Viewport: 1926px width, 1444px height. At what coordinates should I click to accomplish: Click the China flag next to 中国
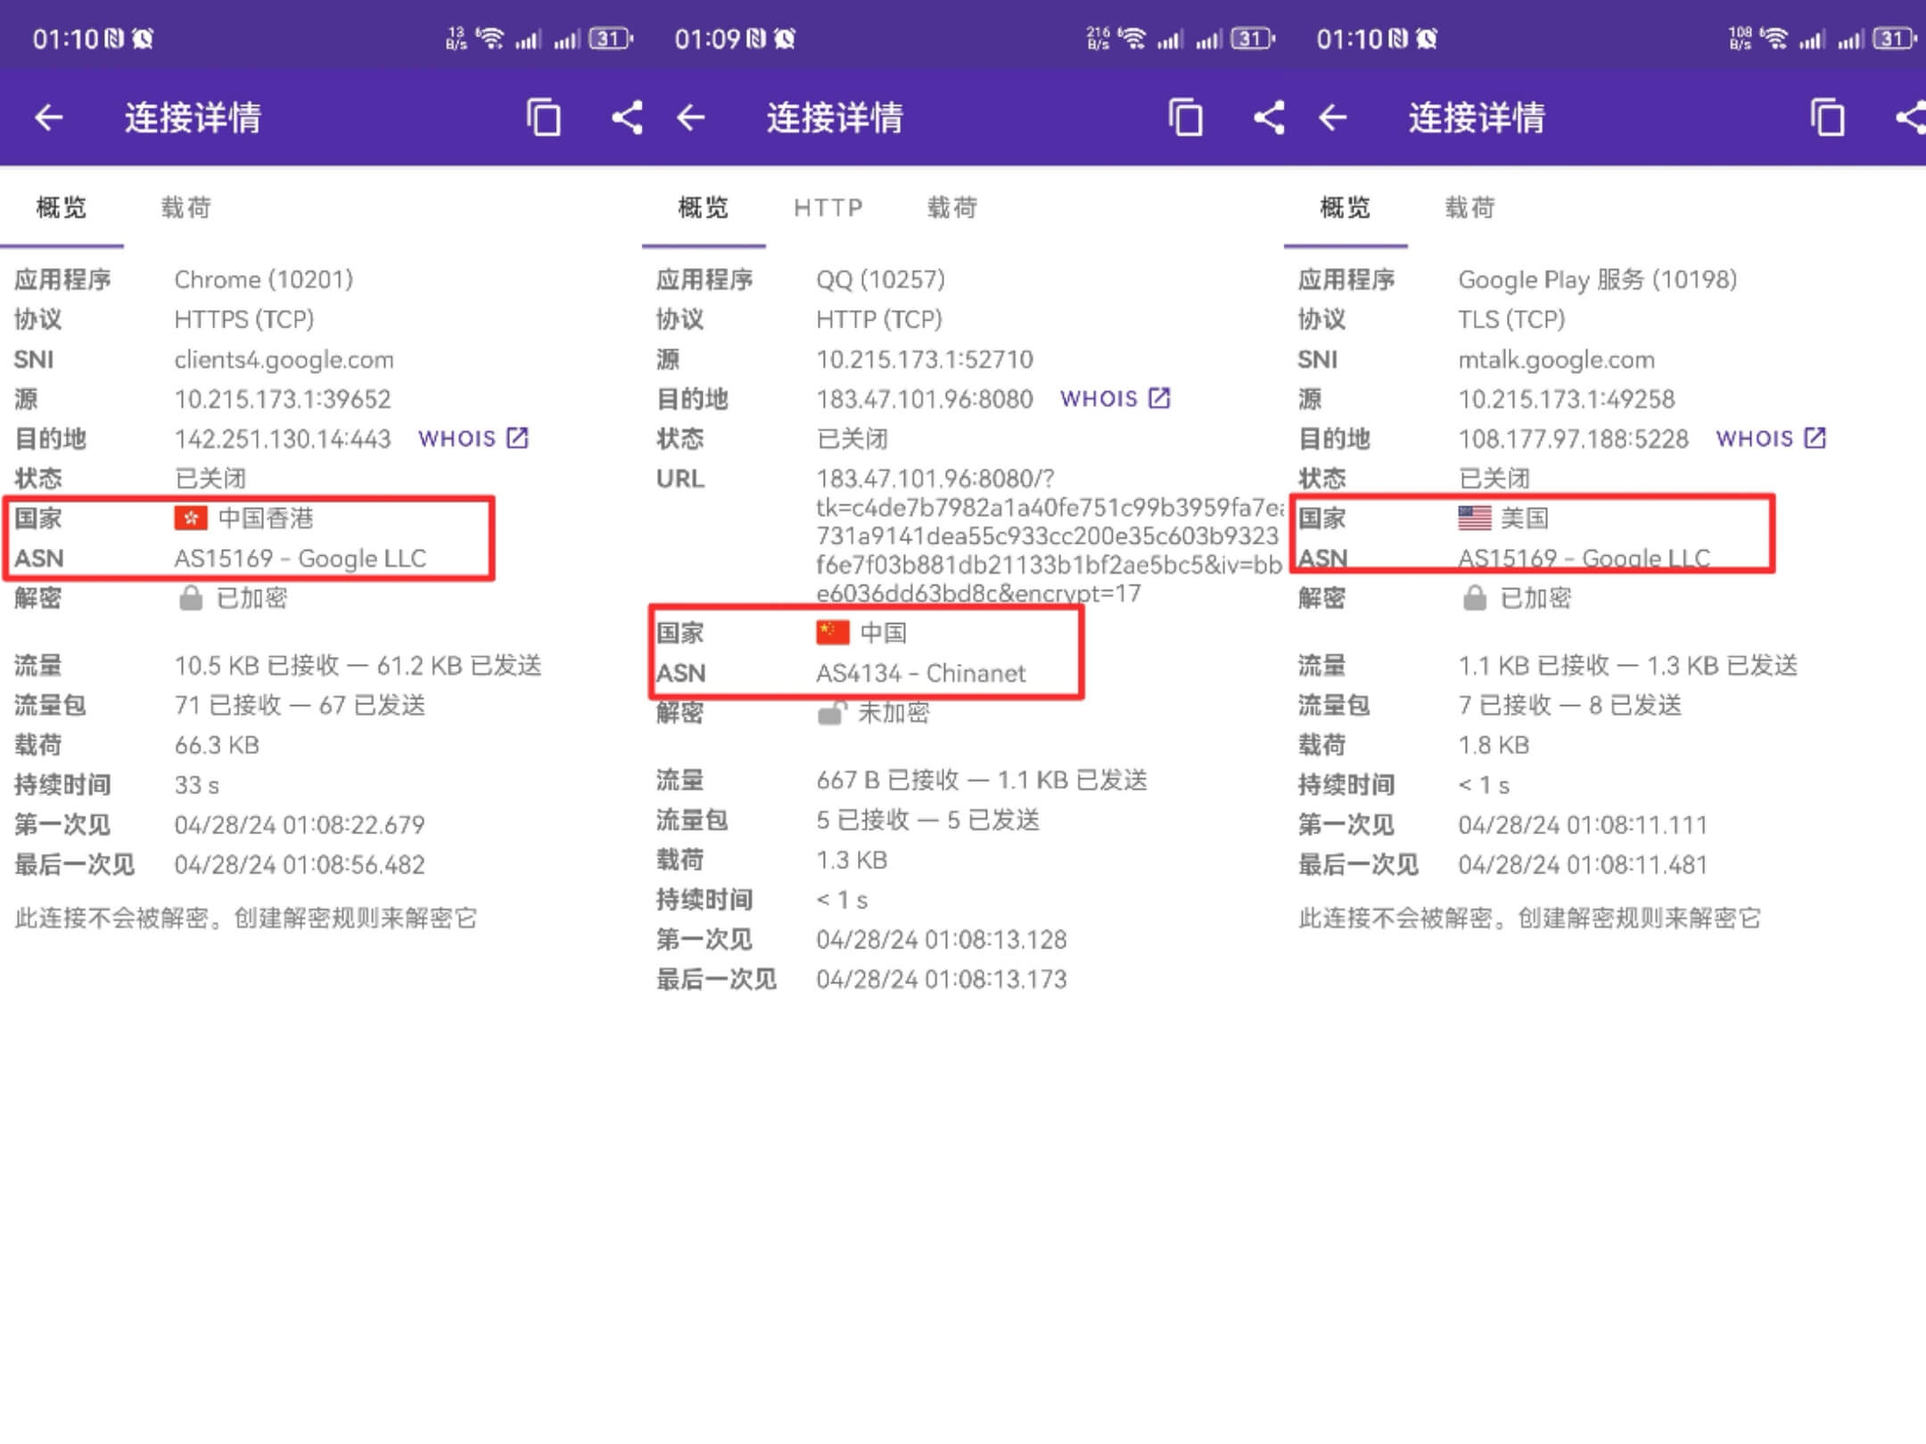tap(832, 632)
